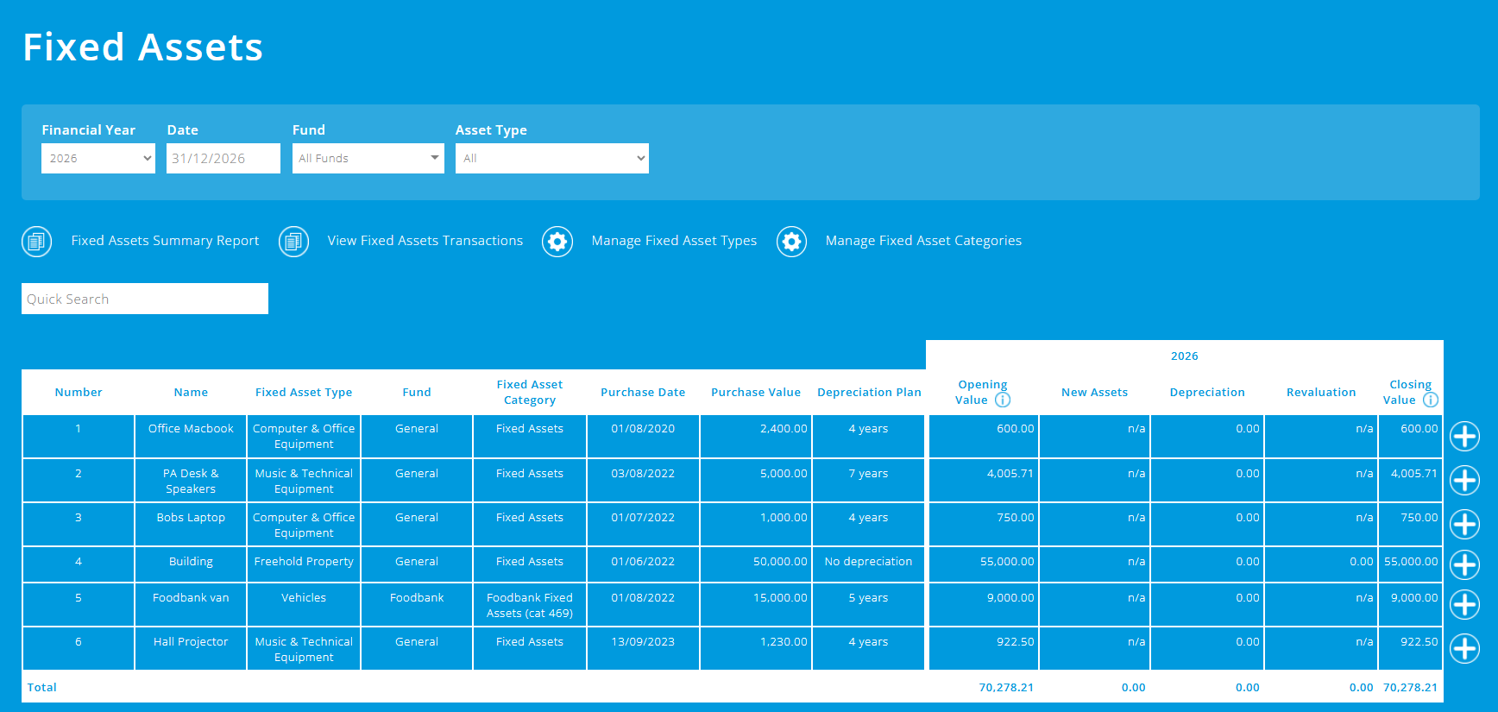Open the Financial Year dropdown
This screenshot has height=712, width=1498.
click(x=98, y=158)
